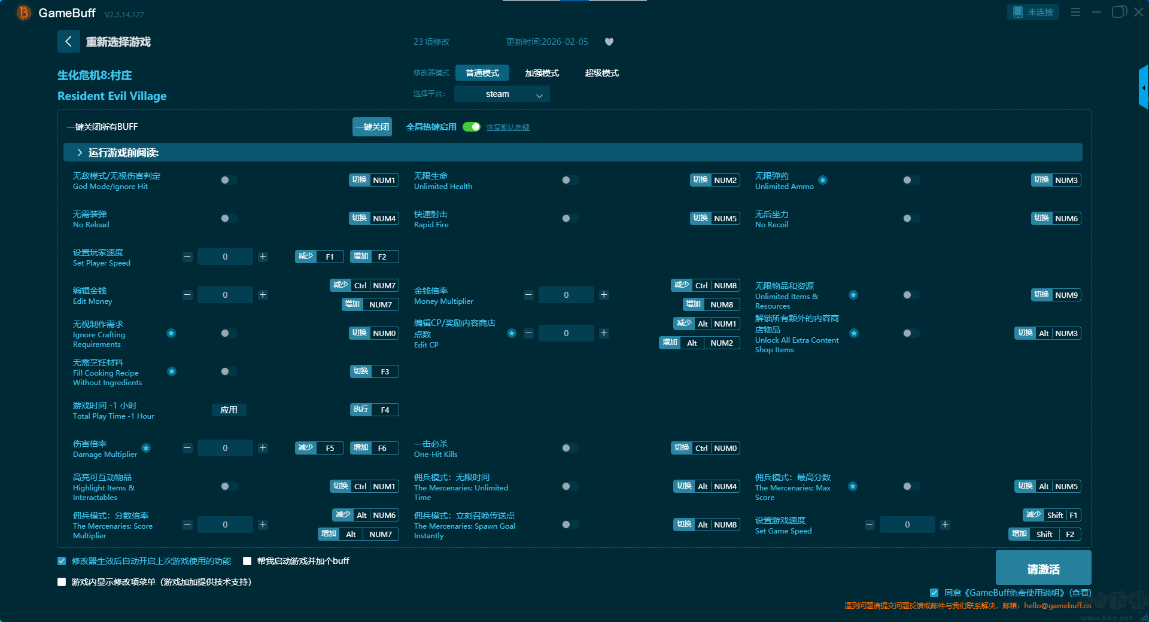Open the steam platform dropdown
This screenshot has height=622, width=1149.
click(501, 94)
